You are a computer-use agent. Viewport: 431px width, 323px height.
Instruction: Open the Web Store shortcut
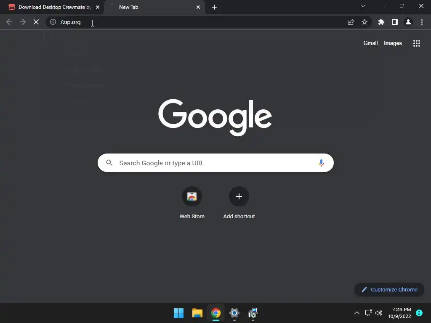(x=192, y=203)
